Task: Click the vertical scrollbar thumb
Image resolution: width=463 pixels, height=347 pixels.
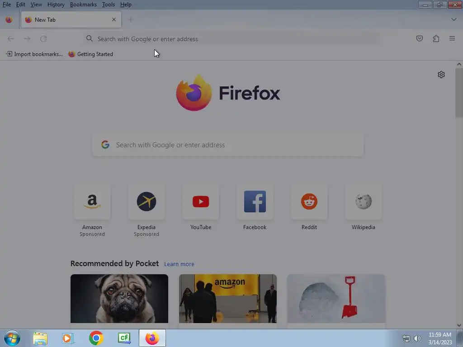Action: pyautogui.click(x=459, y=93)
